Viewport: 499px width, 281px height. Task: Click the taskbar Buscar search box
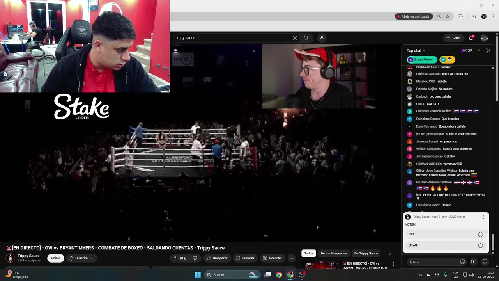tap(233, 275)
